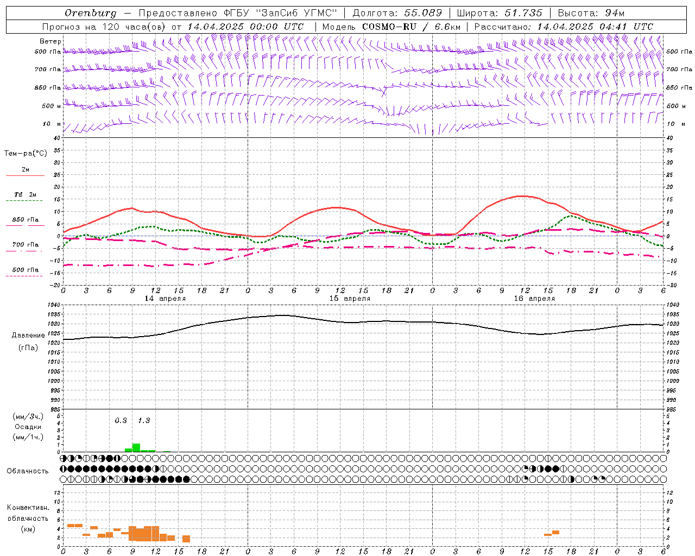The height and width of the screenshot is (556, 695).
Task: Click the "(мм/1ч.)" precipitation unit label
Action: (x=28, y=437)
